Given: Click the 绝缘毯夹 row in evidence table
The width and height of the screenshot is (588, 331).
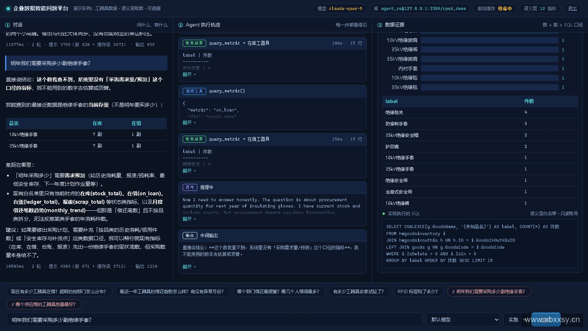Looking at the screenshot, I should point(480,113).
